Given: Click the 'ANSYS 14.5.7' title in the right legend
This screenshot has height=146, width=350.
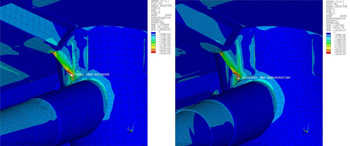Looking at the screenshot, I should click(335, 1).
